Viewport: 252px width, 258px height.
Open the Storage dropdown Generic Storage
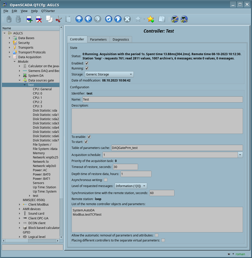[109, 74]
